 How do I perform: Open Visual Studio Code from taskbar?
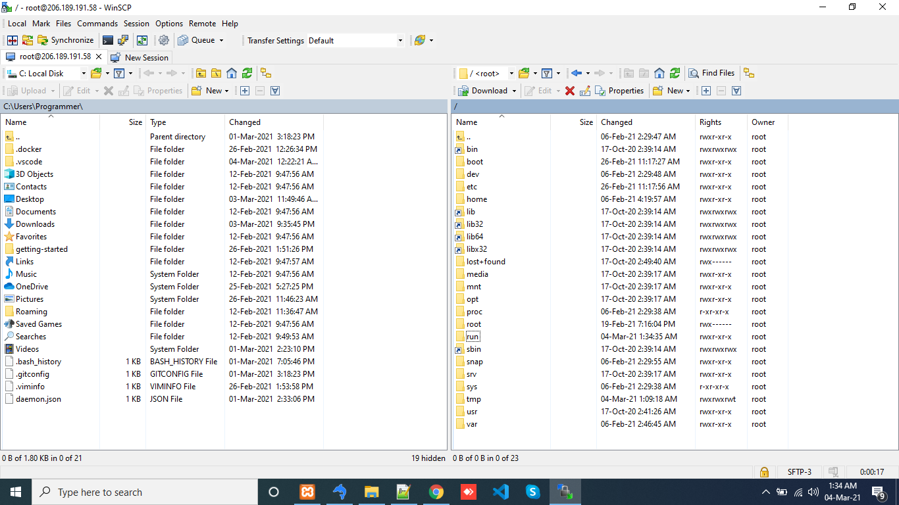(x=500, y=492)
